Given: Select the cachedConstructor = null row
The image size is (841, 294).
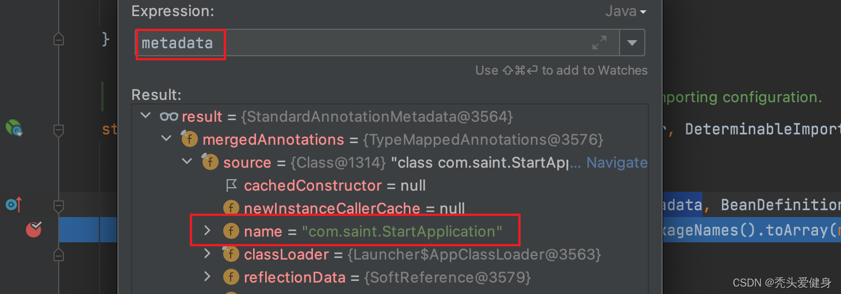Looking at the screenshot, I should pyautogui.click(x=335, y=185).
